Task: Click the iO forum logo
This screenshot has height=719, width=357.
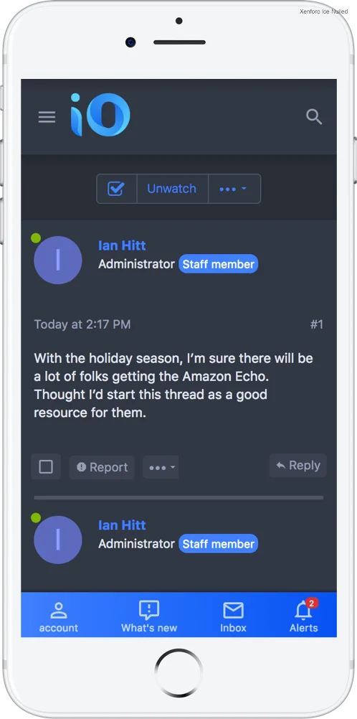Action: [x=100, y=115]
